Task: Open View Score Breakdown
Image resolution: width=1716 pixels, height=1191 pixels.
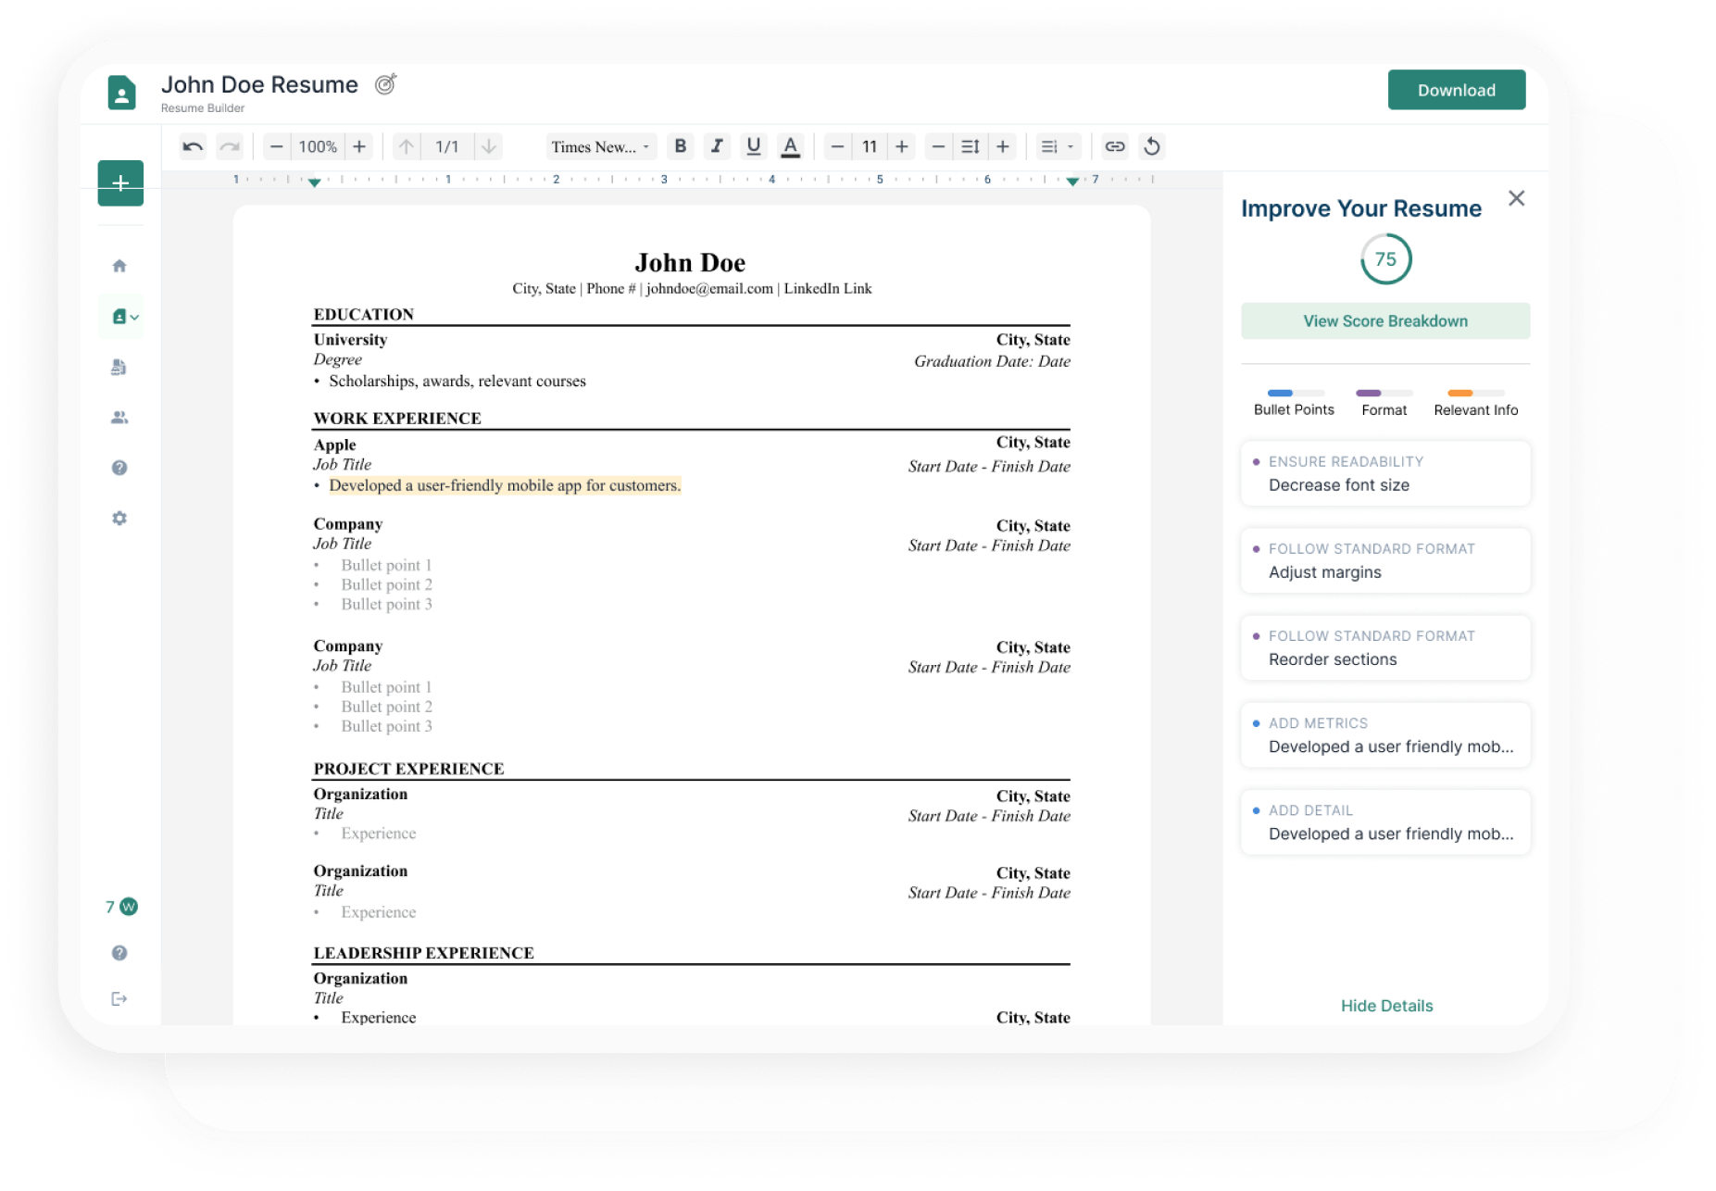Action: 1384,320
